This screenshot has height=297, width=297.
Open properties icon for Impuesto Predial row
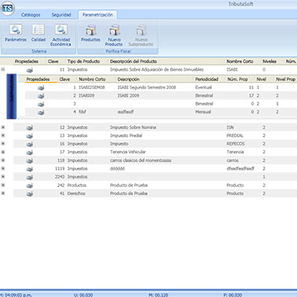30,136
